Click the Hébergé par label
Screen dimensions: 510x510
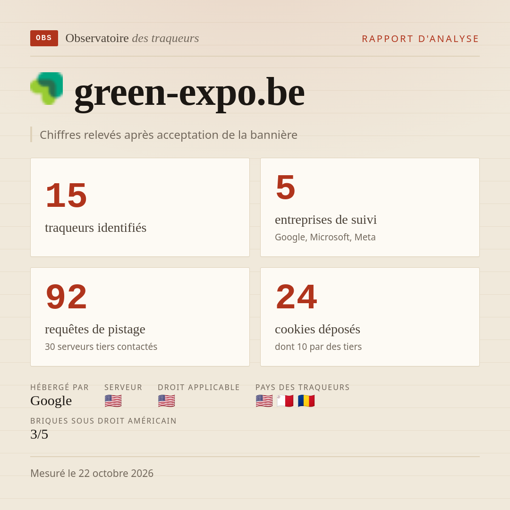(59, 387)
